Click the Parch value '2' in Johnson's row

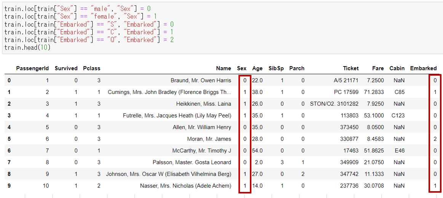click(303, 174)
